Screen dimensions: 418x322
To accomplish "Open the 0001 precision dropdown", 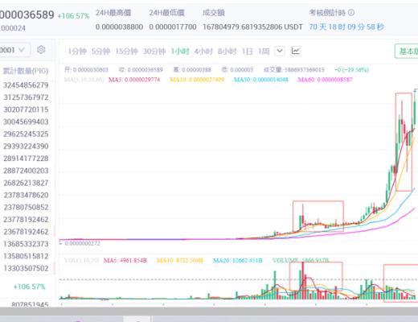I will [14, 50].
